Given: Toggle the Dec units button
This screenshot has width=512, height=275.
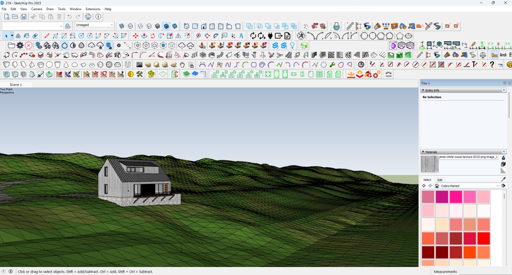Looking at the screenshot, I should tap(495, 55).
